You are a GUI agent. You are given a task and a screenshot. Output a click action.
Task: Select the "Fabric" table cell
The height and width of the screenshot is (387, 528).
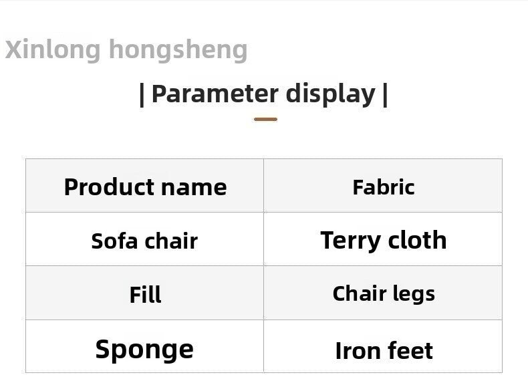tap(383, 186)
